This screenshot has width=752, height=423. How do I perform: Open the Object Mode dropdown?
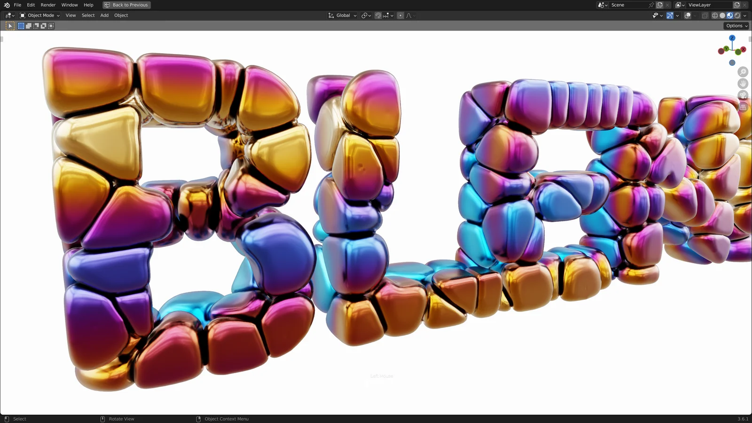tap(40, 15)
